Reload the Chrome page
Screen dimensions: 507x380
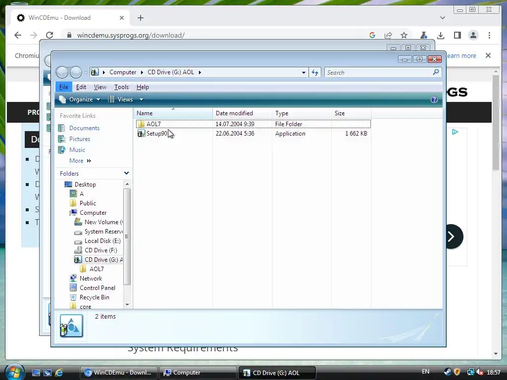[49, 35]
